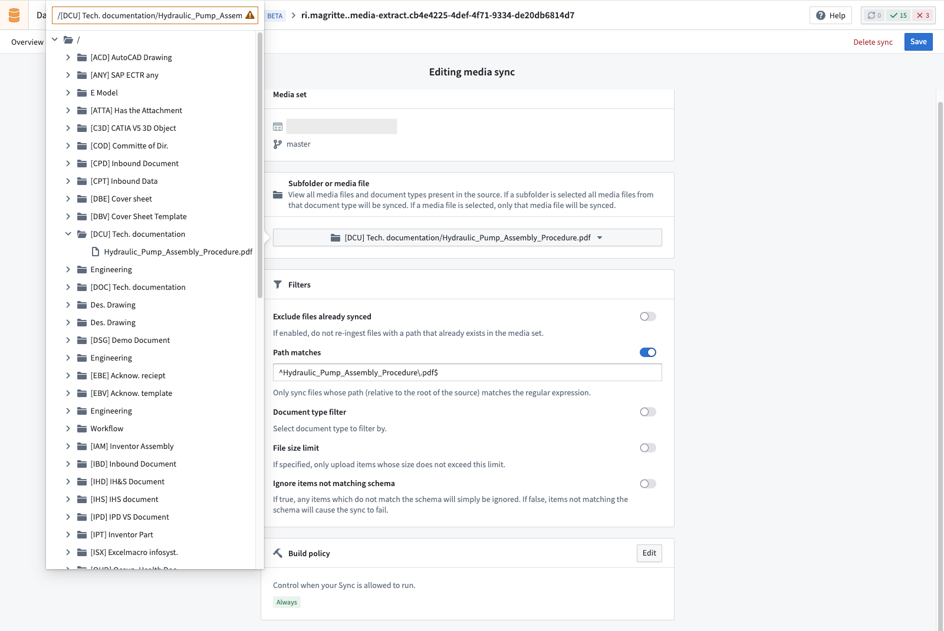Click the master branch icon
Viewport: 944px width, 631px height.
coord(277,144)
